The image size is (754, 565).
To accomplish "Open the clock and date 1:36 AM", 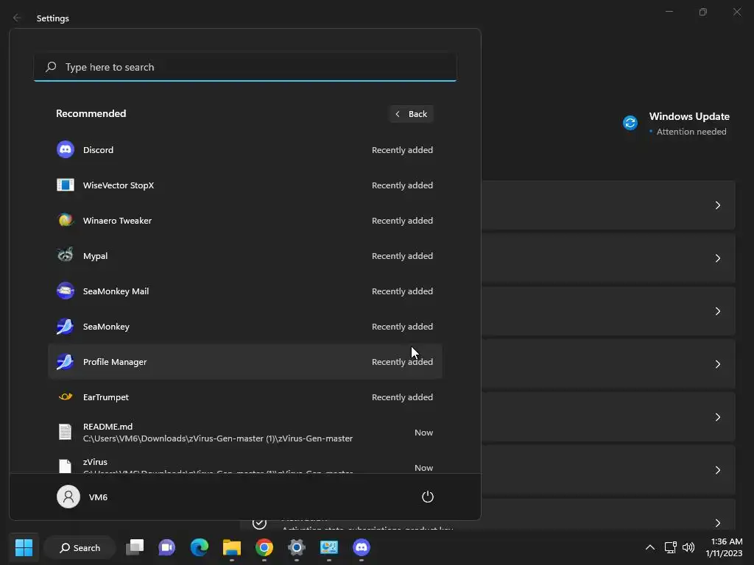I will click(x=724, y=547).
